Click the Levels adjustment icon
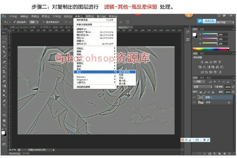Screen dimensions: 237x158 tap(206, 62)
